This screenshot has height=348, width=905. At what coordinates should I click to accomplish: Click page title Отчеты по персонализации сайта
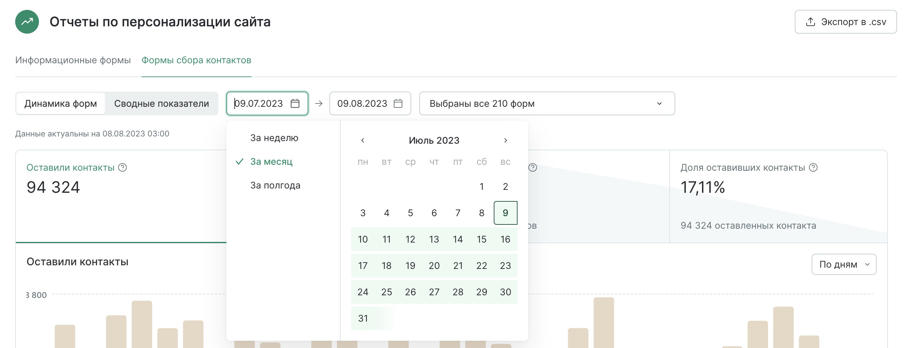tap(160, 22)
